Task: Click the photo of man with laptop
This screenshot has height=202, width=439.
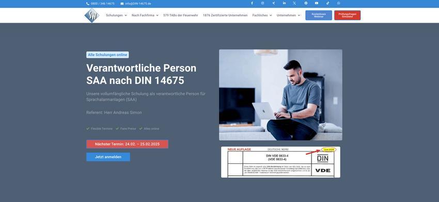Action: click(280, 95)
